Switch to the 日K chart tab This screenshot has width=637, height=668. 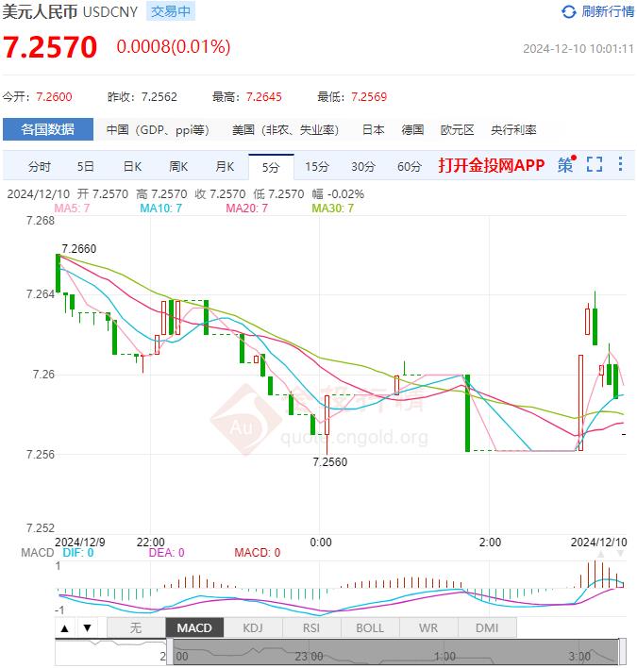coord(132,167)
